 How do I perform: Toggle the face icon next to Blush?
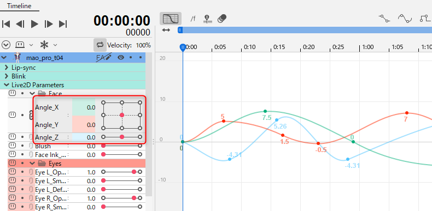12,146
